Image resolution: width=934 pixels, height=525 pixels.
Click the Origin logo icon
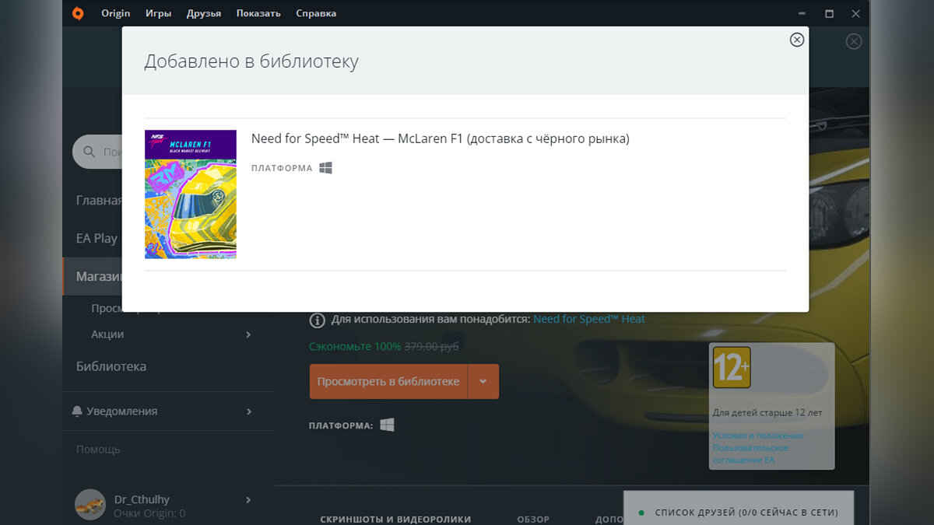click(78, 13)
